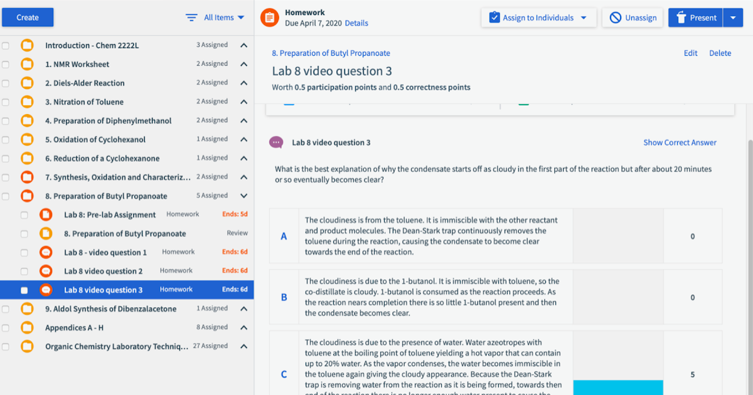Click the purple discussion icon beside Lab 8 video question 3
The width and height of the screenshot is (753, 395).
coord(276,142)
